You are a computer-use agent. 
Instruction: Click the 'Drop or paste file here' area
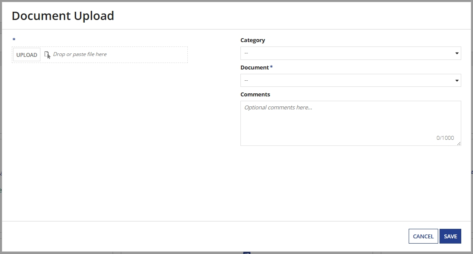tap(100, 55)
